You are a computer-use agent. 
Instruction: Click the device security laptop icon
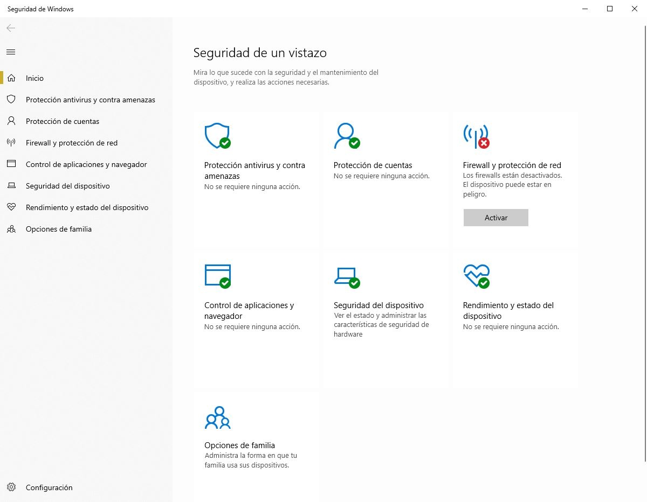347,276
